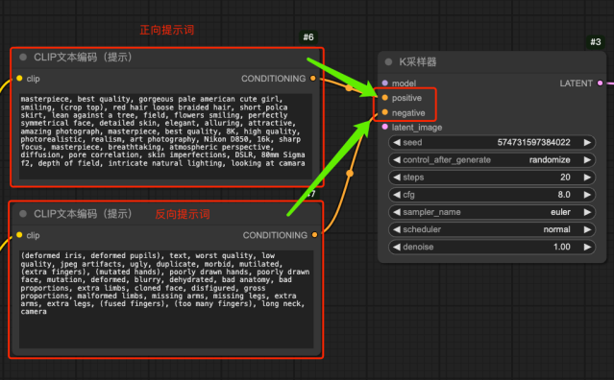This screenshot has width=614, height=380.
Task: Select next scheduler option
Action: pos(587,229)
